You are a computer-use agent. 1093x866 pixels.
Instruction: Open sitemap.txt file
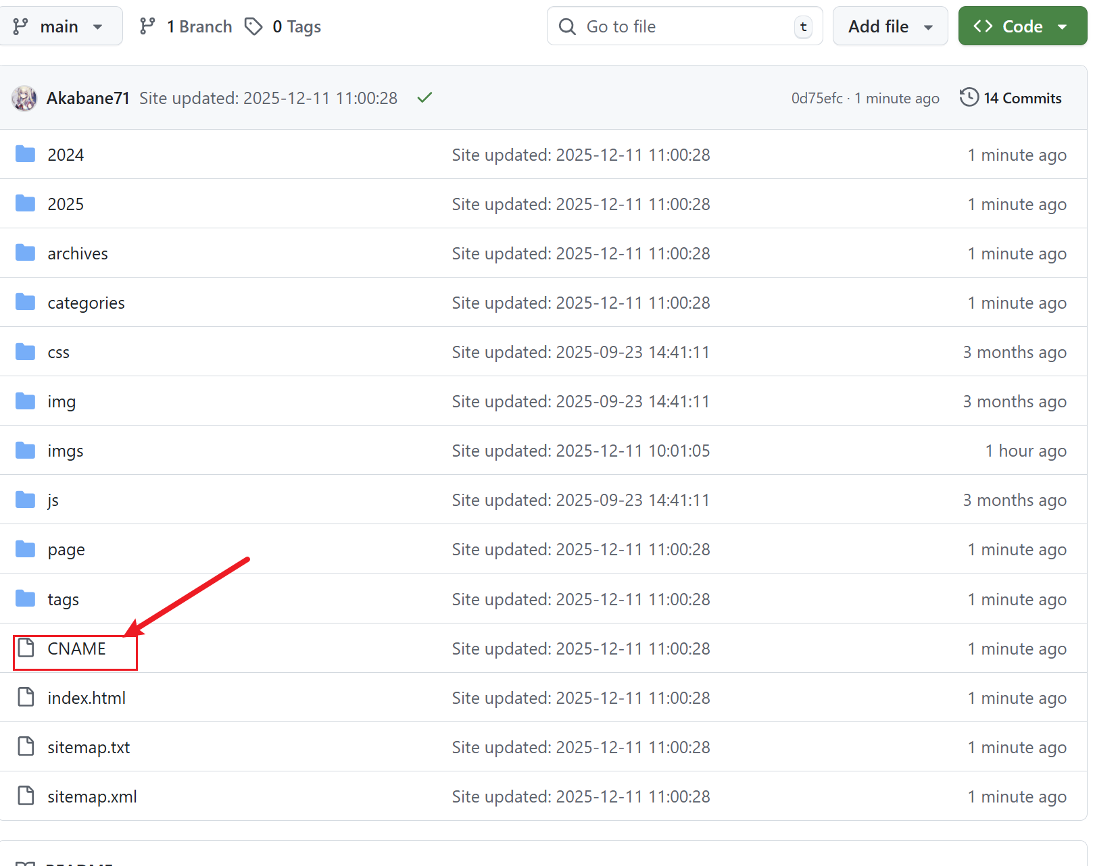89,747
